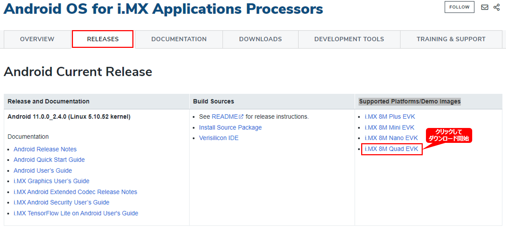Click Install Source Package link
506x229 pixels.
click(230, 127)
